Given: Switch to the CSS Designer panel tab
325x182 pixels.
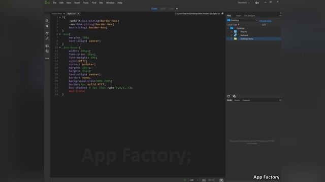Looking at the screenshot, I should [x=249, y=16].
